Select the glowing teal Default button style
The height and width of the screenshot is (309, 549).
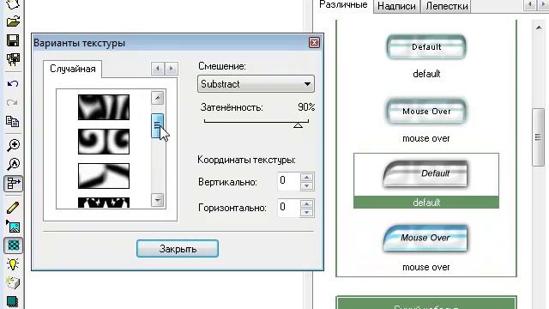(x=426, y=47)
